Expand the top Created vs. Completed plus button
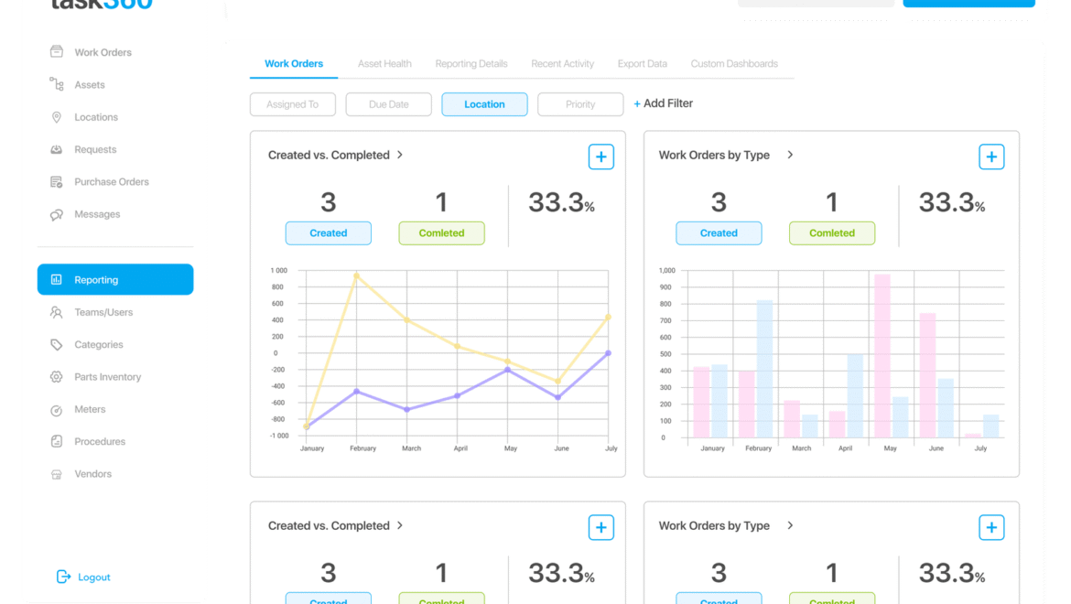 point(600,157)
